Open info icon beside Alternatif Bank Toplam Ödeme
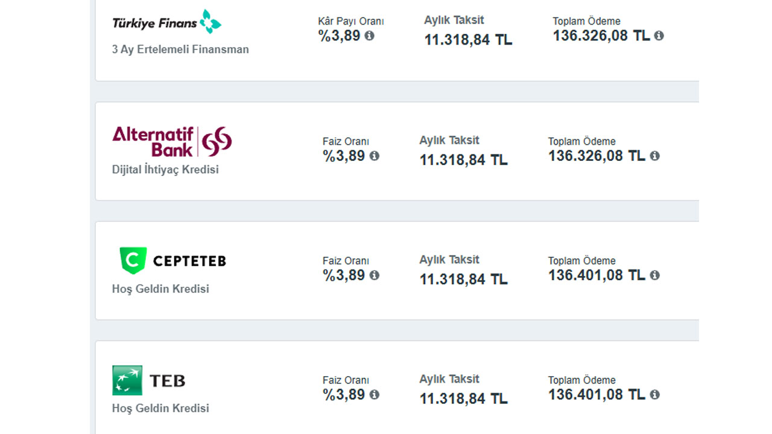The image size is (772, 434). point(654,156)
